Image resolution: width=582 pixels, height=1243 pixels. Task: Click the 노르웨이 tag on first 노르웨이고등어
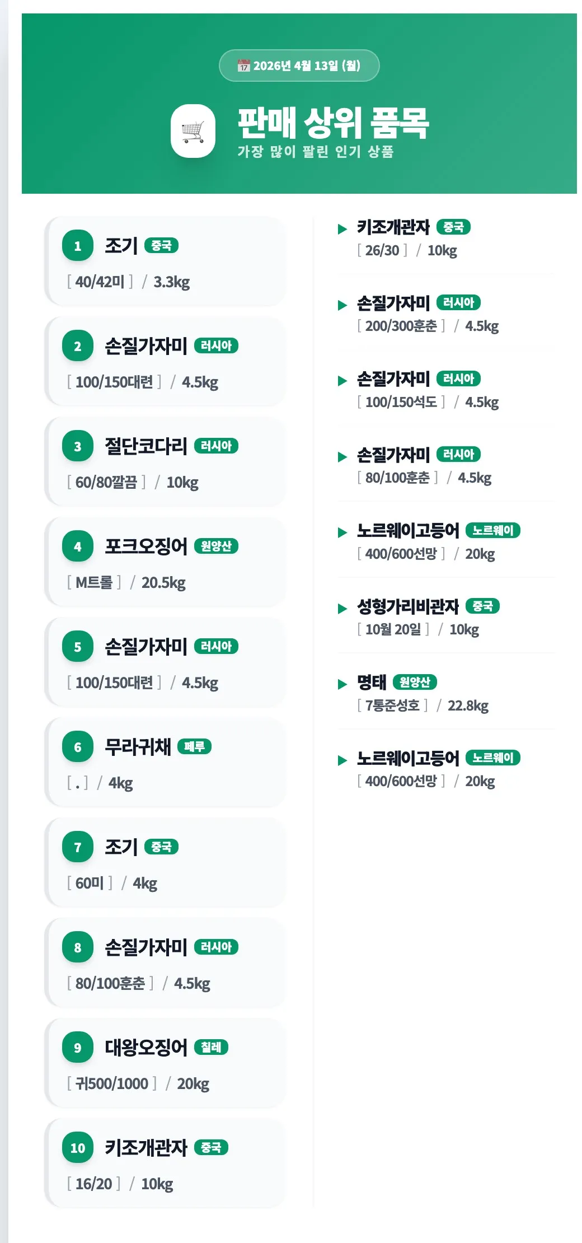[x=492, y=530]
